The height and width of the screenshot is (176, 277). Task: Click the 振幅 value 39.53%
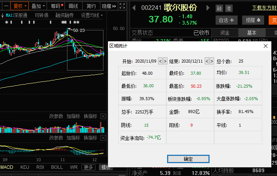(x=147, y=99)
